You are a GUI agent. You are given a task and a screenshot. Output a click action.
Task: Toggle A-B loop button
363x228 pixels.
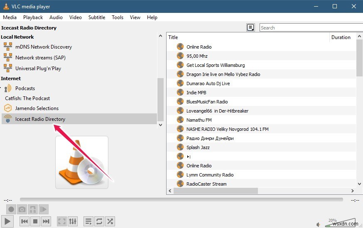click(33, 209)
